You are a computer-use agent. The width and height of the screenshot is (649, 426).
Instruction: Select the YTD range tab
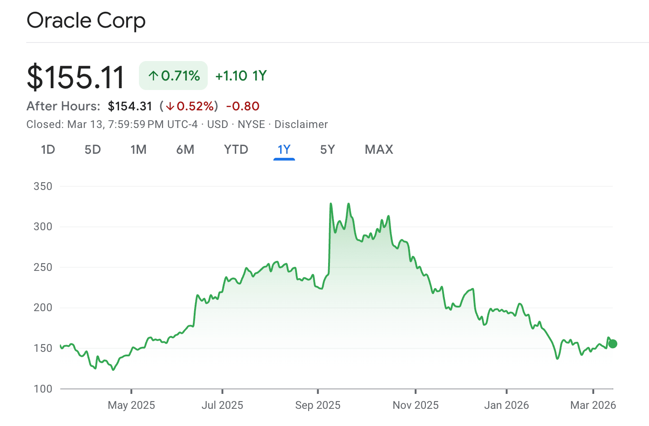(x=236, y=150)
